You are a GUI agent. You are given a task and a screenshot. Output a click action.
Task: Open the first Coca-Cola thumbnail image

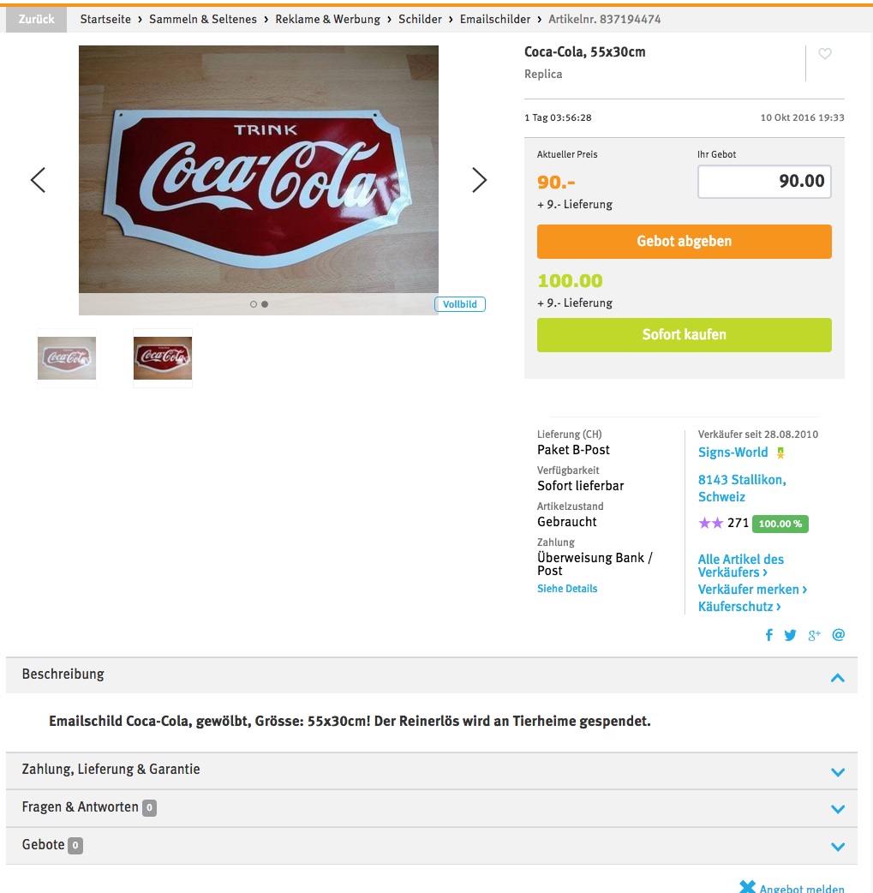(67, 358)
